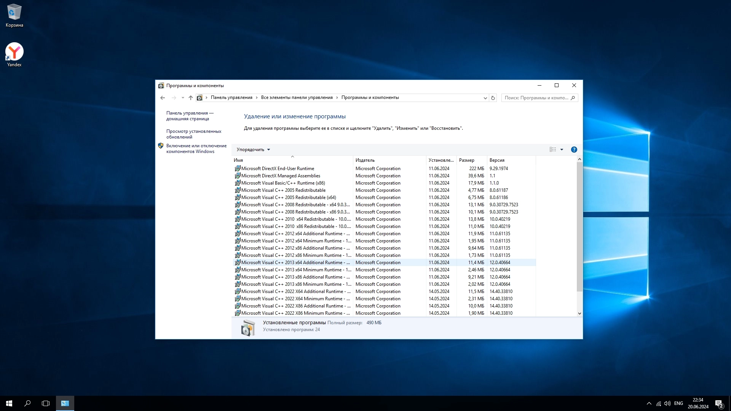Open Task View in the taskbar

(x=46, y=403)
